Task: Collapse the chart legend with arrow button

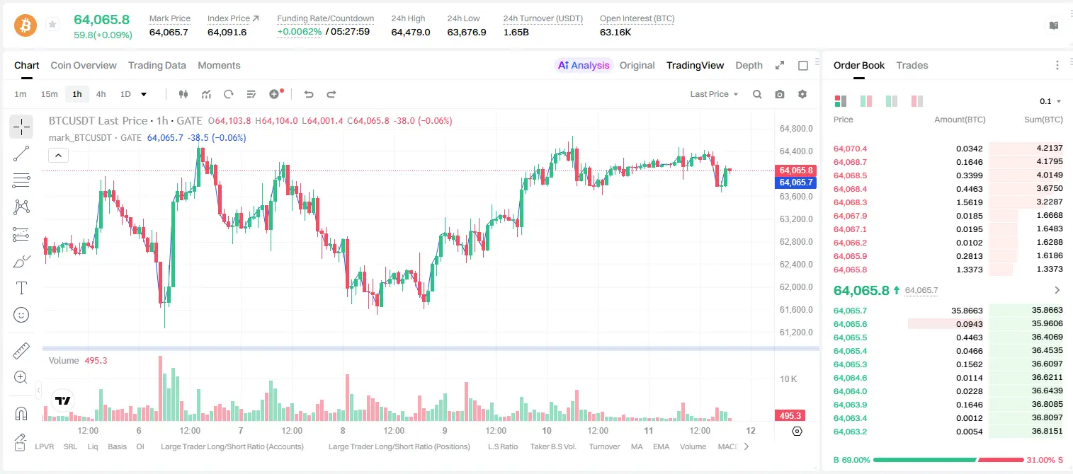Action: point(58,156)
